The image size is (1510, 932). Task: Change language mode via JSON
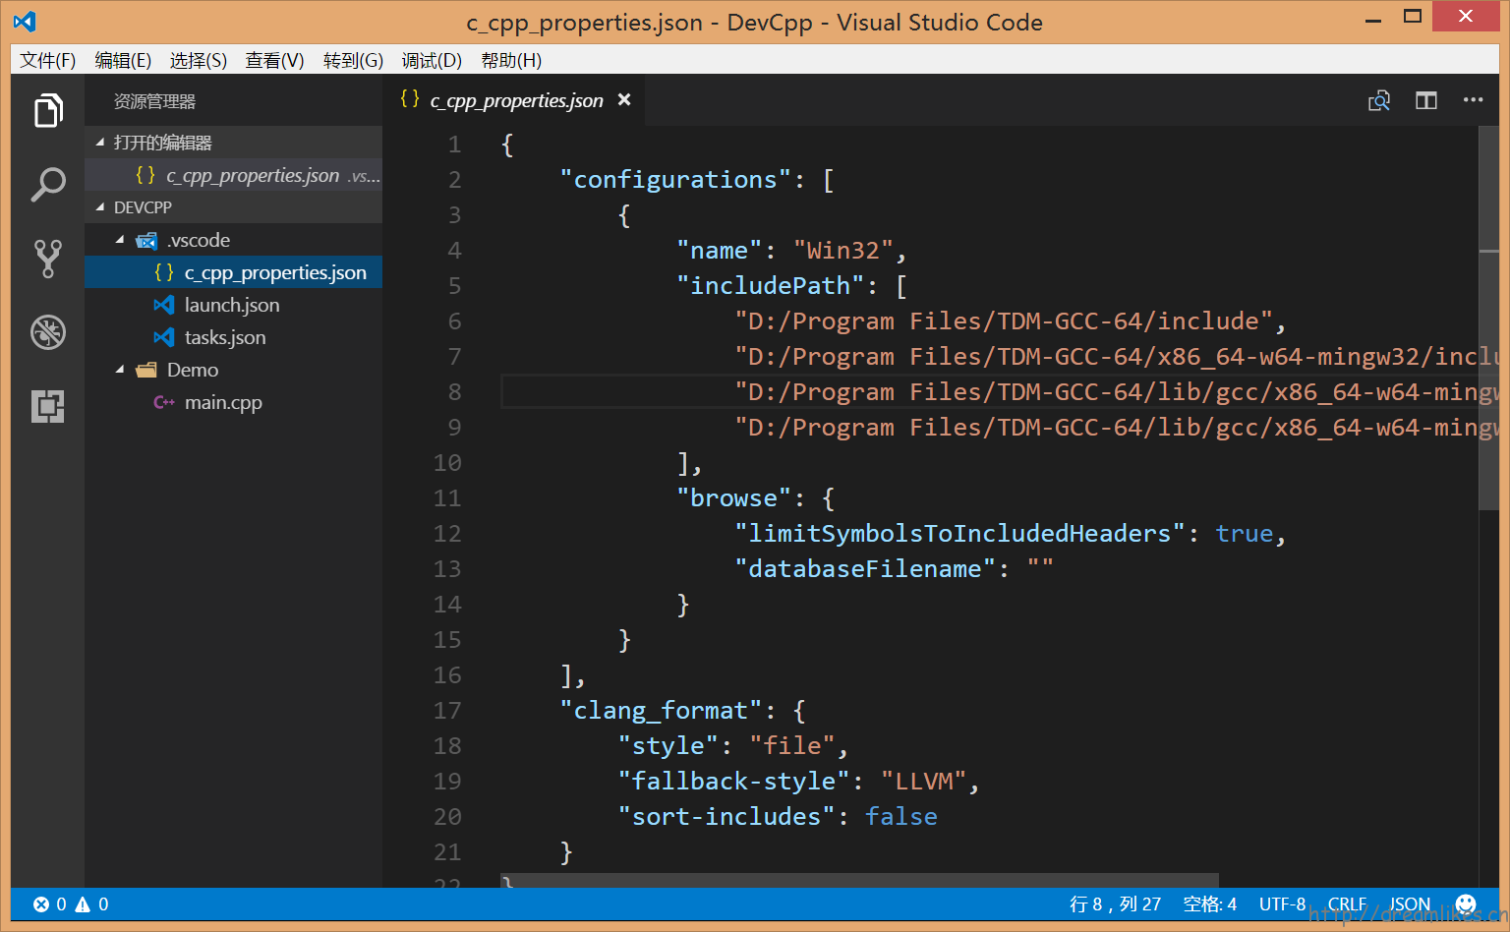coord(1410,904)
